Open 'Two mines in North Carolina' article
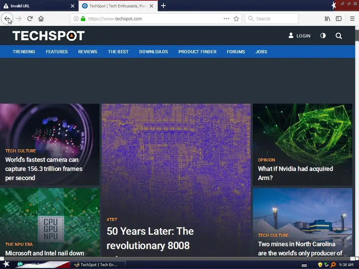359x269 pixels. (300, 249)
